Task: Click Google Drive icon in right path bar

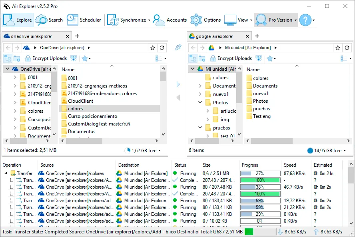Action: click(211, 48)
